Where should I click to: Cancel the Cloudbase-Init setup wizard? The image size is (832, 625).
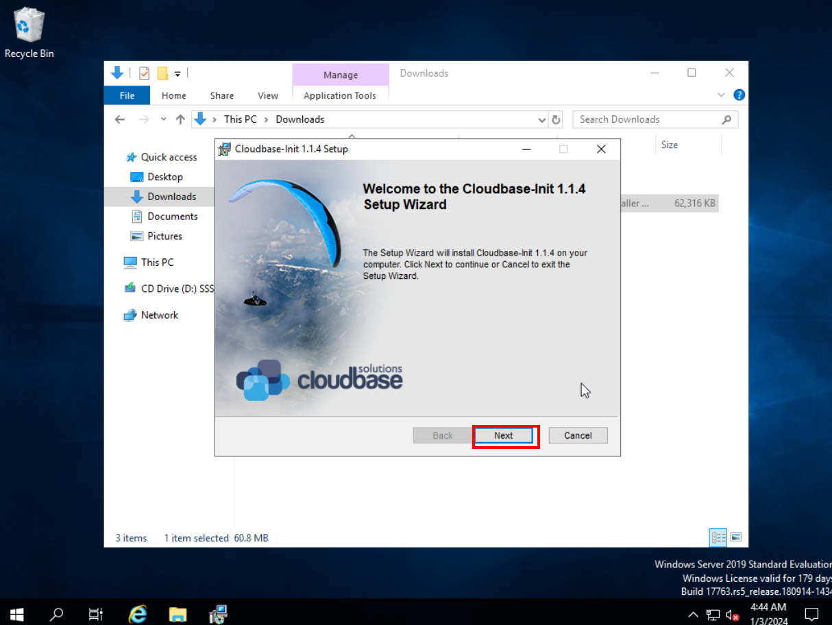578,436
